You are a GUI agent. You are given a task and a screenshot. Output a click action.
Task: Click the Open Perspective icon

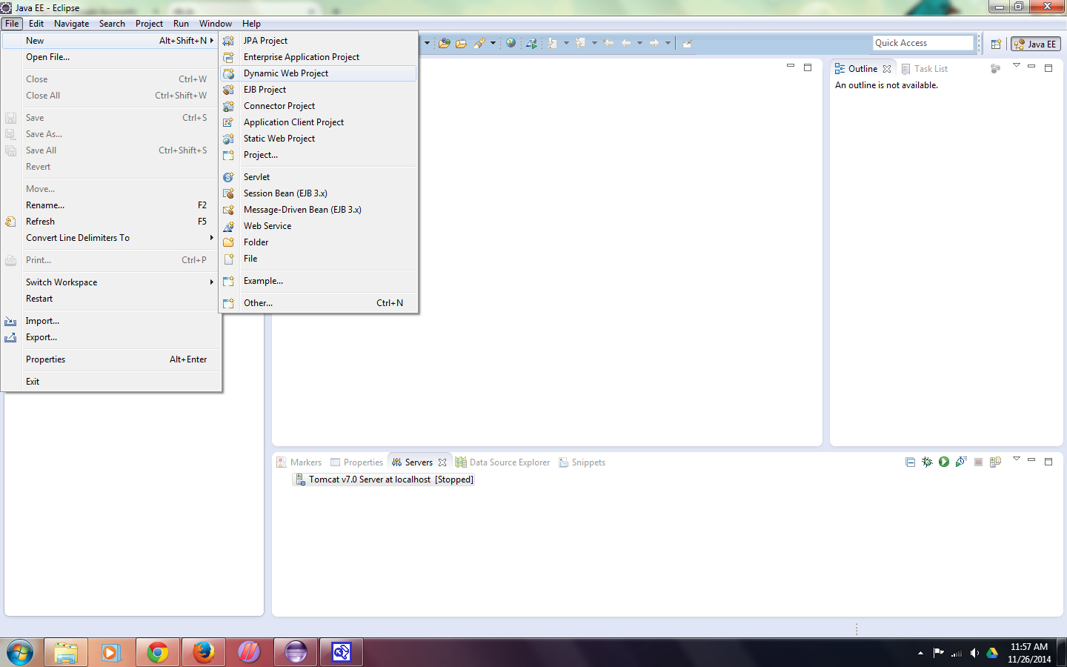click(996, 44)
